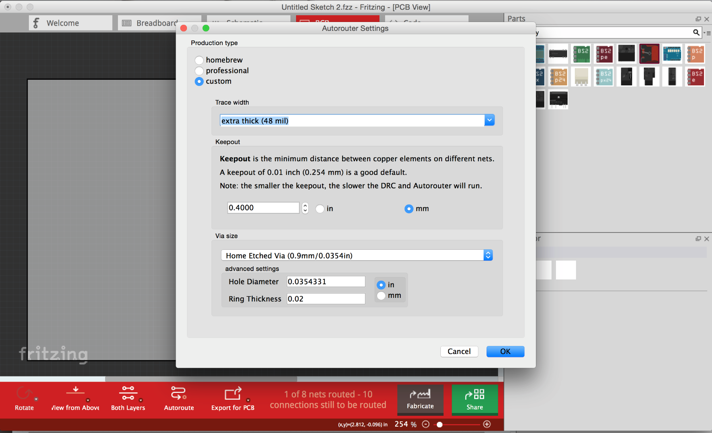Select the dark red BS2 pe part
Screen dimensions: 712x433
coord(604,54)
